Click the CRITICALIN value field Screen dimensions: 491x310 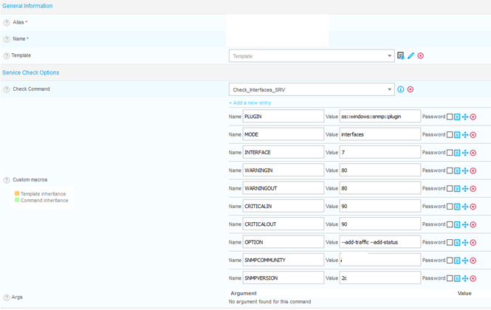380,206
